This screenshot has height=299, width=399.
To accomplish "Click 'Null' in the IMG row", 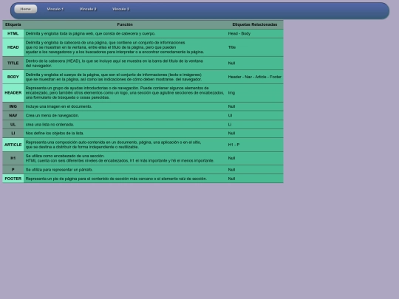I will point(231,106).
